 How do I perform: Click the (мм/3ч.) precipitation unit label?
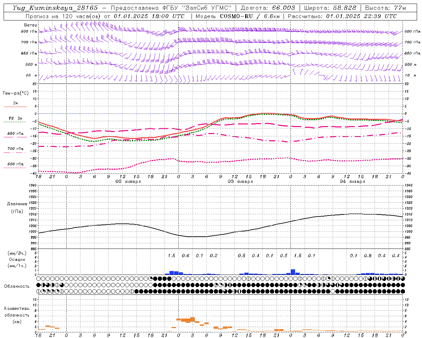tap(17, 253)
